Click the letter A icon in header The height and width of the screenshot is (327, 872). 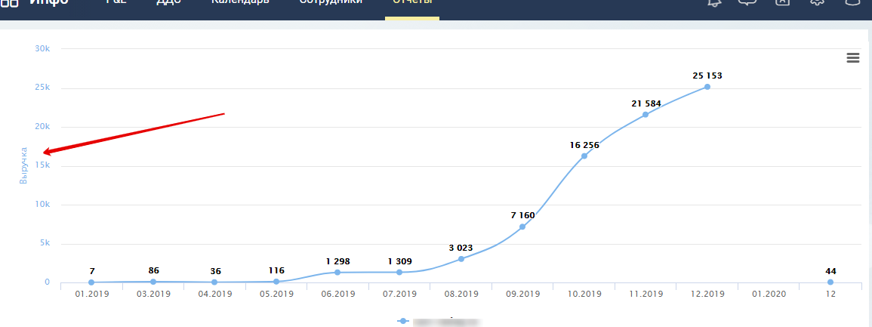[782, 2]
